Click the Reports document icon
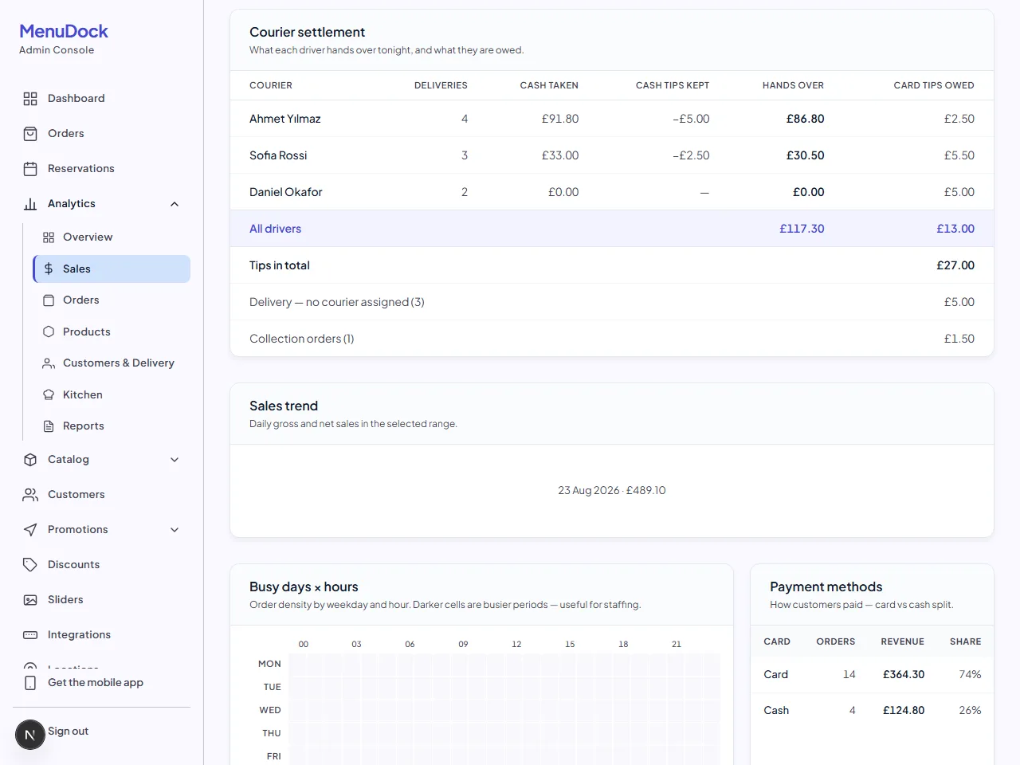 [x=49, y=426]
